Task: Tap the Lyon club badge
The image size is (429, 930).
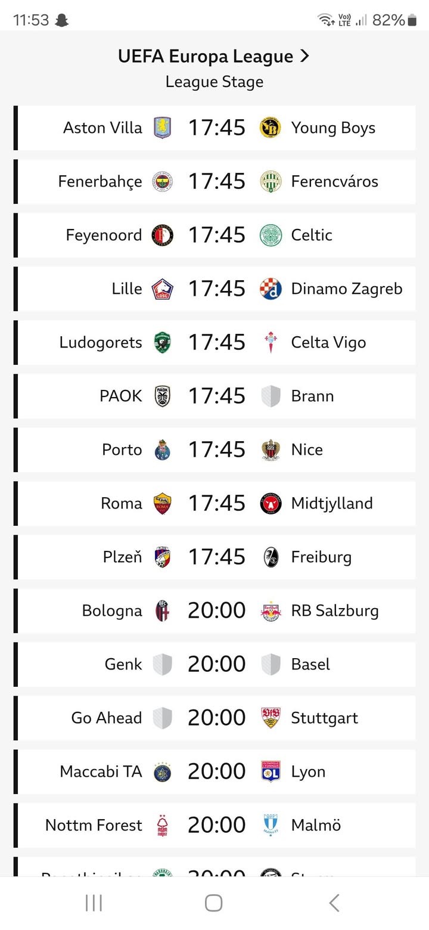Action: point(271,771)
